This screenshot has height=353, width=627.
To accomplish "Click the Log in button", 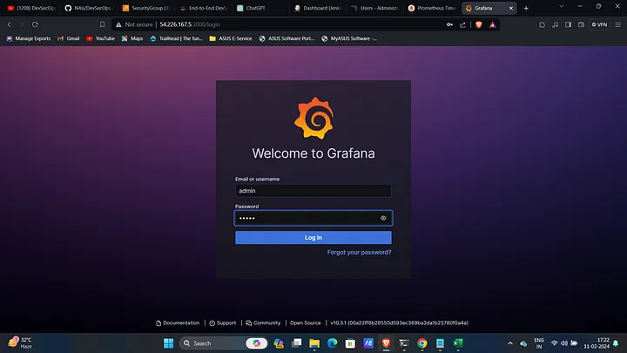I will pyautogui.click(x=313, y=237).
